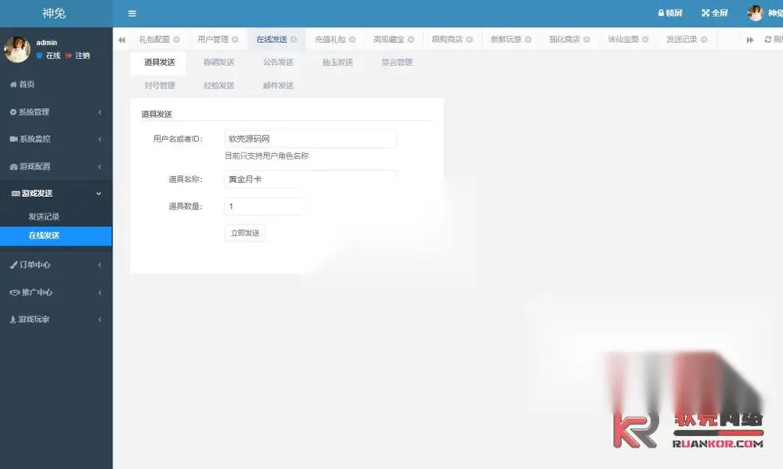
Task: Expand the 游戏玩家 menu chevron
Action: pos(100,320)
